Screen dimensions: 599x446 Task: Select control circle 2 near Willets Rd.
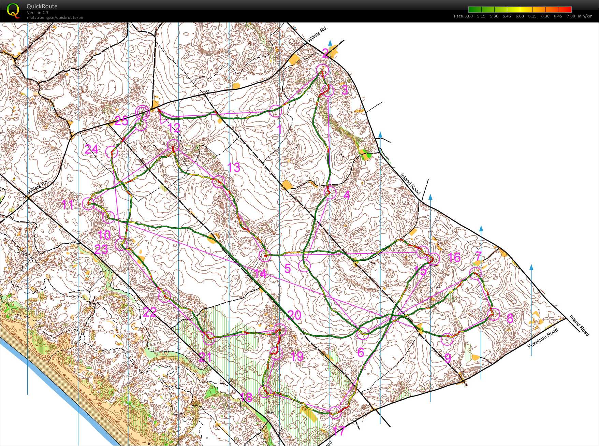[322, 70]
